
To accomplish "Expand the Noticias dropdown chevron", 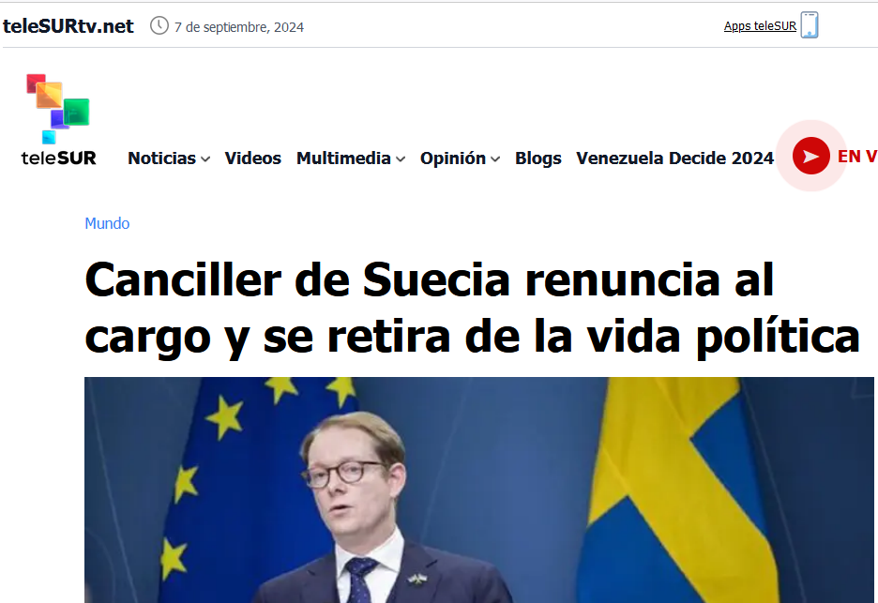I will coord(205,159).
